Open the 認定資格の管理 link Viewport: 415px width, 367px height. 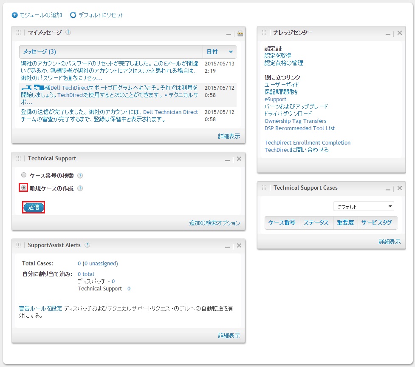click(284, 63)
